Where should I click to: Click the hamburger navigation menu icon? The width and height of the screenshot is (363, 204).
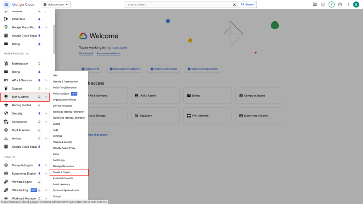tap(6, 5)
